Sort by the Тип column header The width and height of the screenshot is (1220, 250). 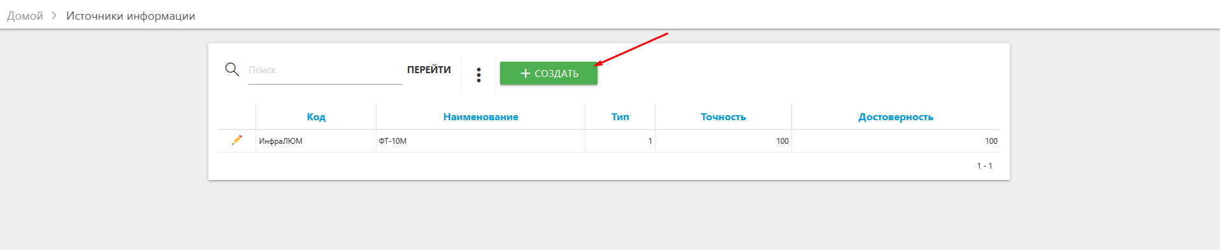tap(620, 117)
